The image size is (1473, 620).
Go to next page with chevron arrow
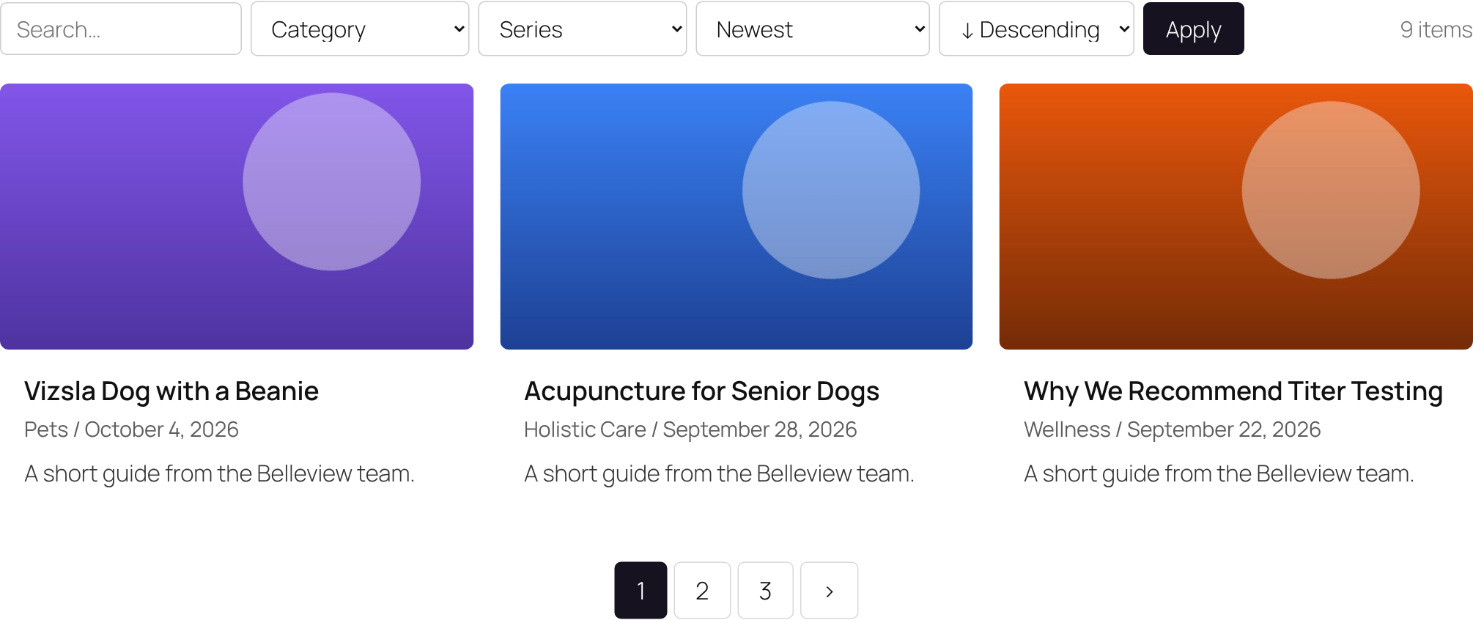pyautogui.click(x=829, y=591)
